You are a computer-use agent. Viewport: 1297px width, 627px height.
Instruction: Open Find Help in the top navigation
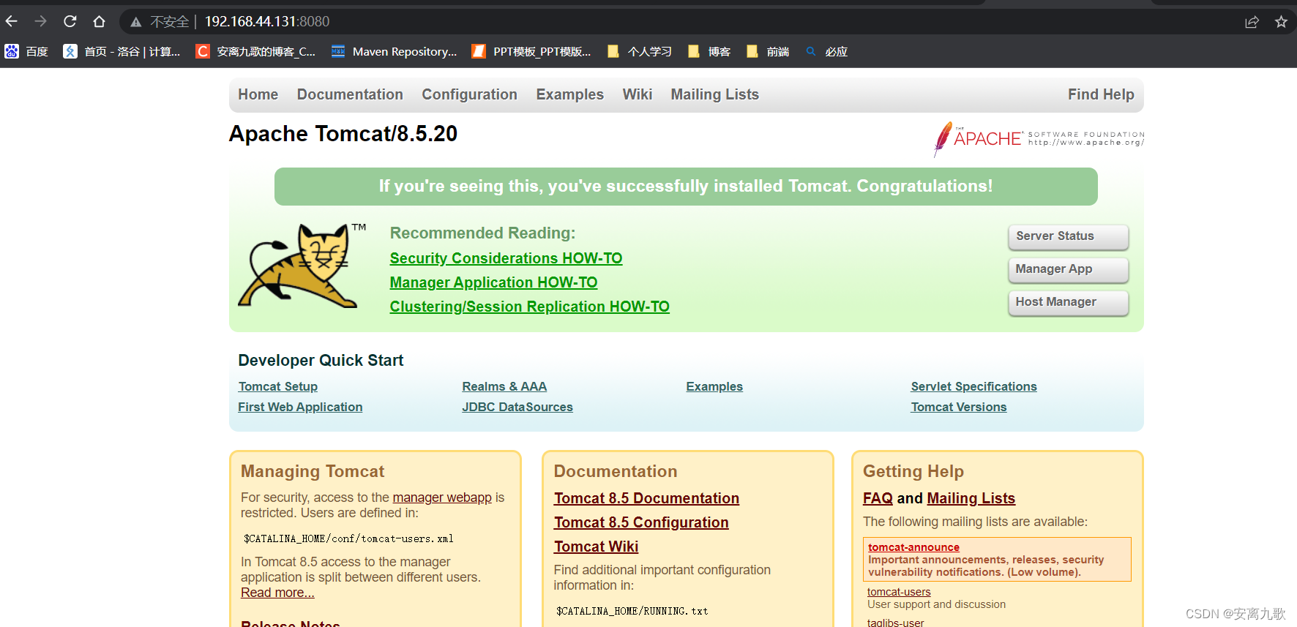click(1101, 94)
